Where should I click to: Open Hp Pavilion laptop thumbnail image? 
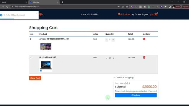click(x=46, y=65)
